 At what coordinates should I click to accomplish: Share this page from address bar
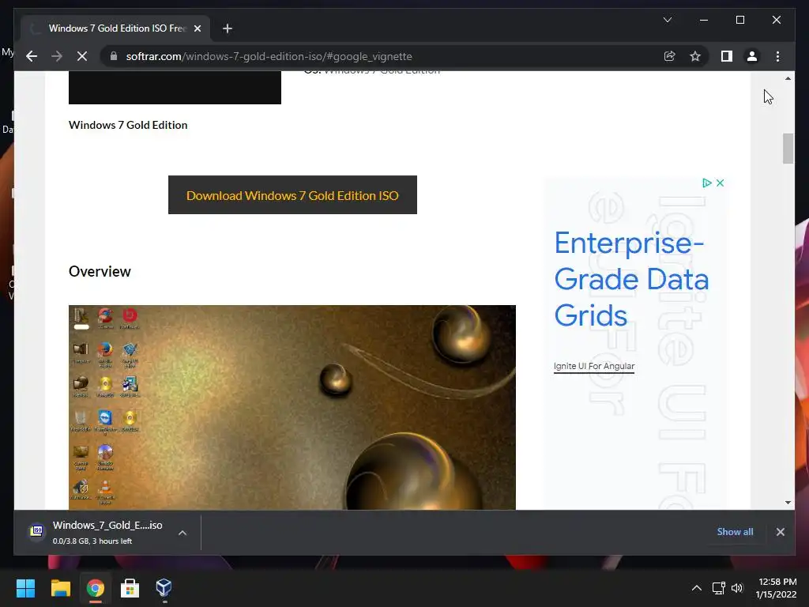[670, 56]
